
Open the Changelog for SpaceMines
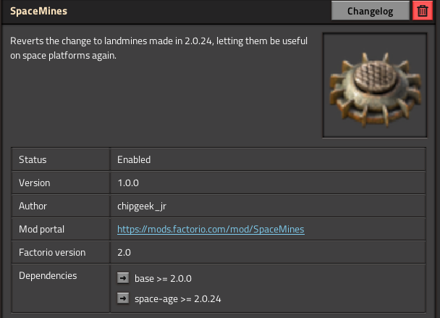tap(370, 11)
